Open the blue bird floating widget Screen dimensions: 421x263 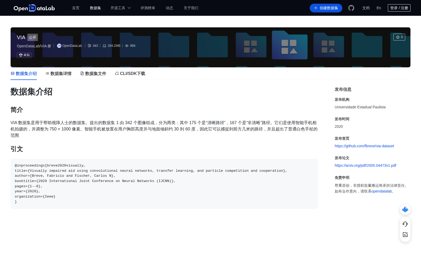405,209
